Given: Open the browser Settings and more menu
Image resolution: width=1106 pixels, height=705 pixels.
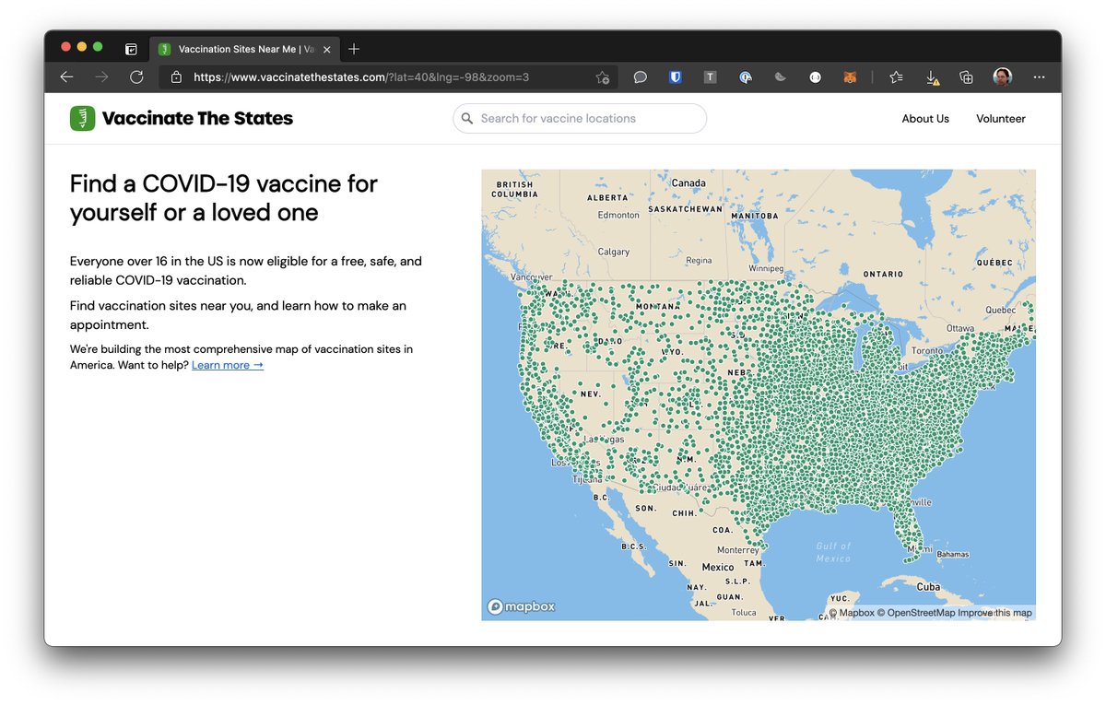Looking at the screenshot, I should point(1039,77).
